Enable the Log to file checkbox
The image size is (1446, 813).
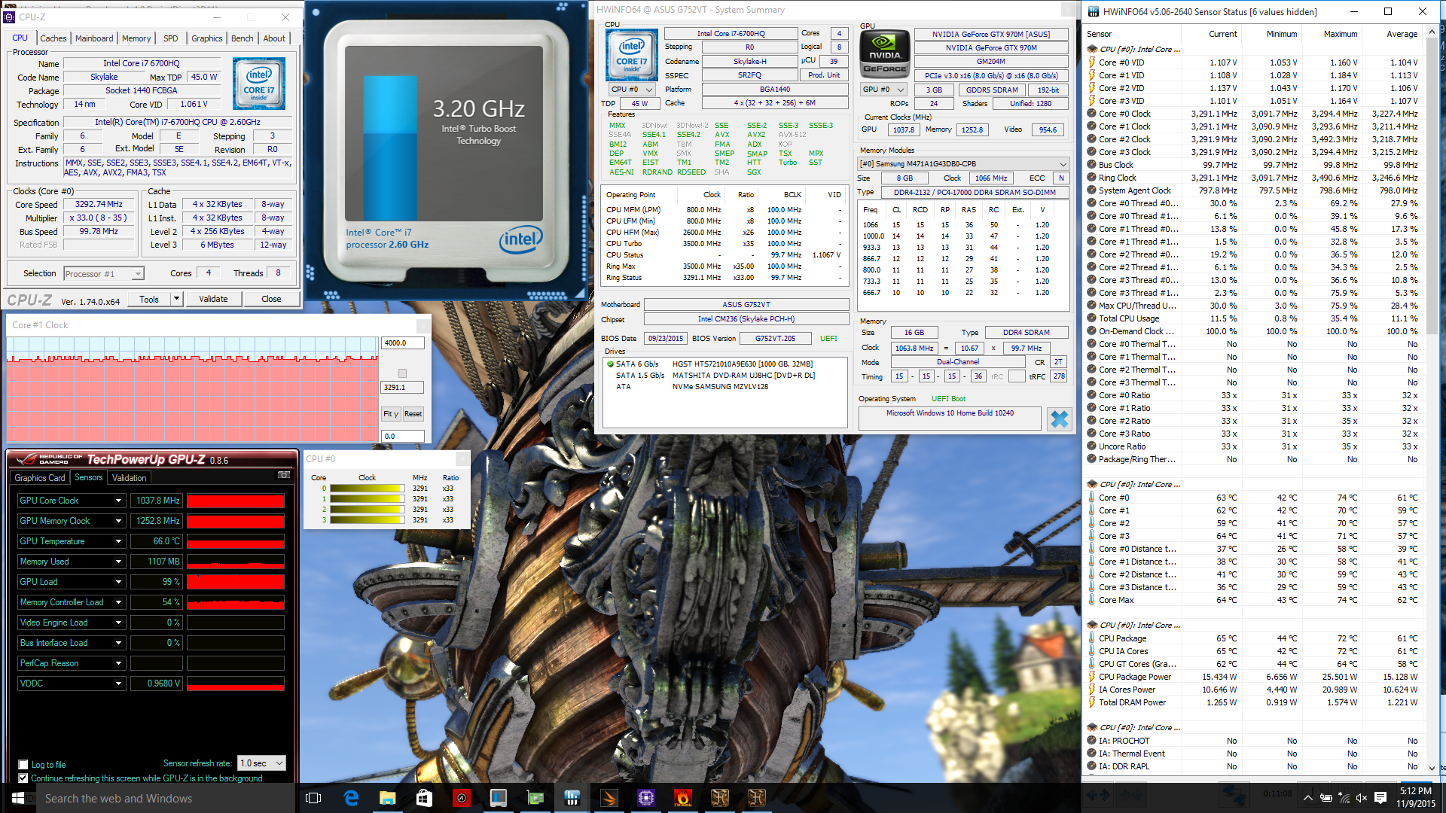pyautogui.click(x=23, y=765)
